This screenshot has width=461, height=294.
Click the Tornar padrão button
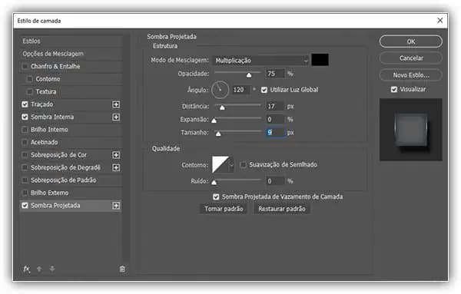pyautogui.click(x=224, y=209)
